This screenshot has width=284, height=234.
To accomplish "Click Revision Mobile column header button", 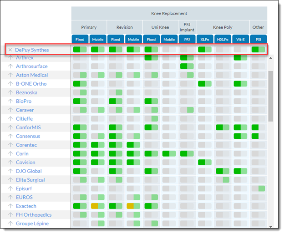I will (133, 39).
